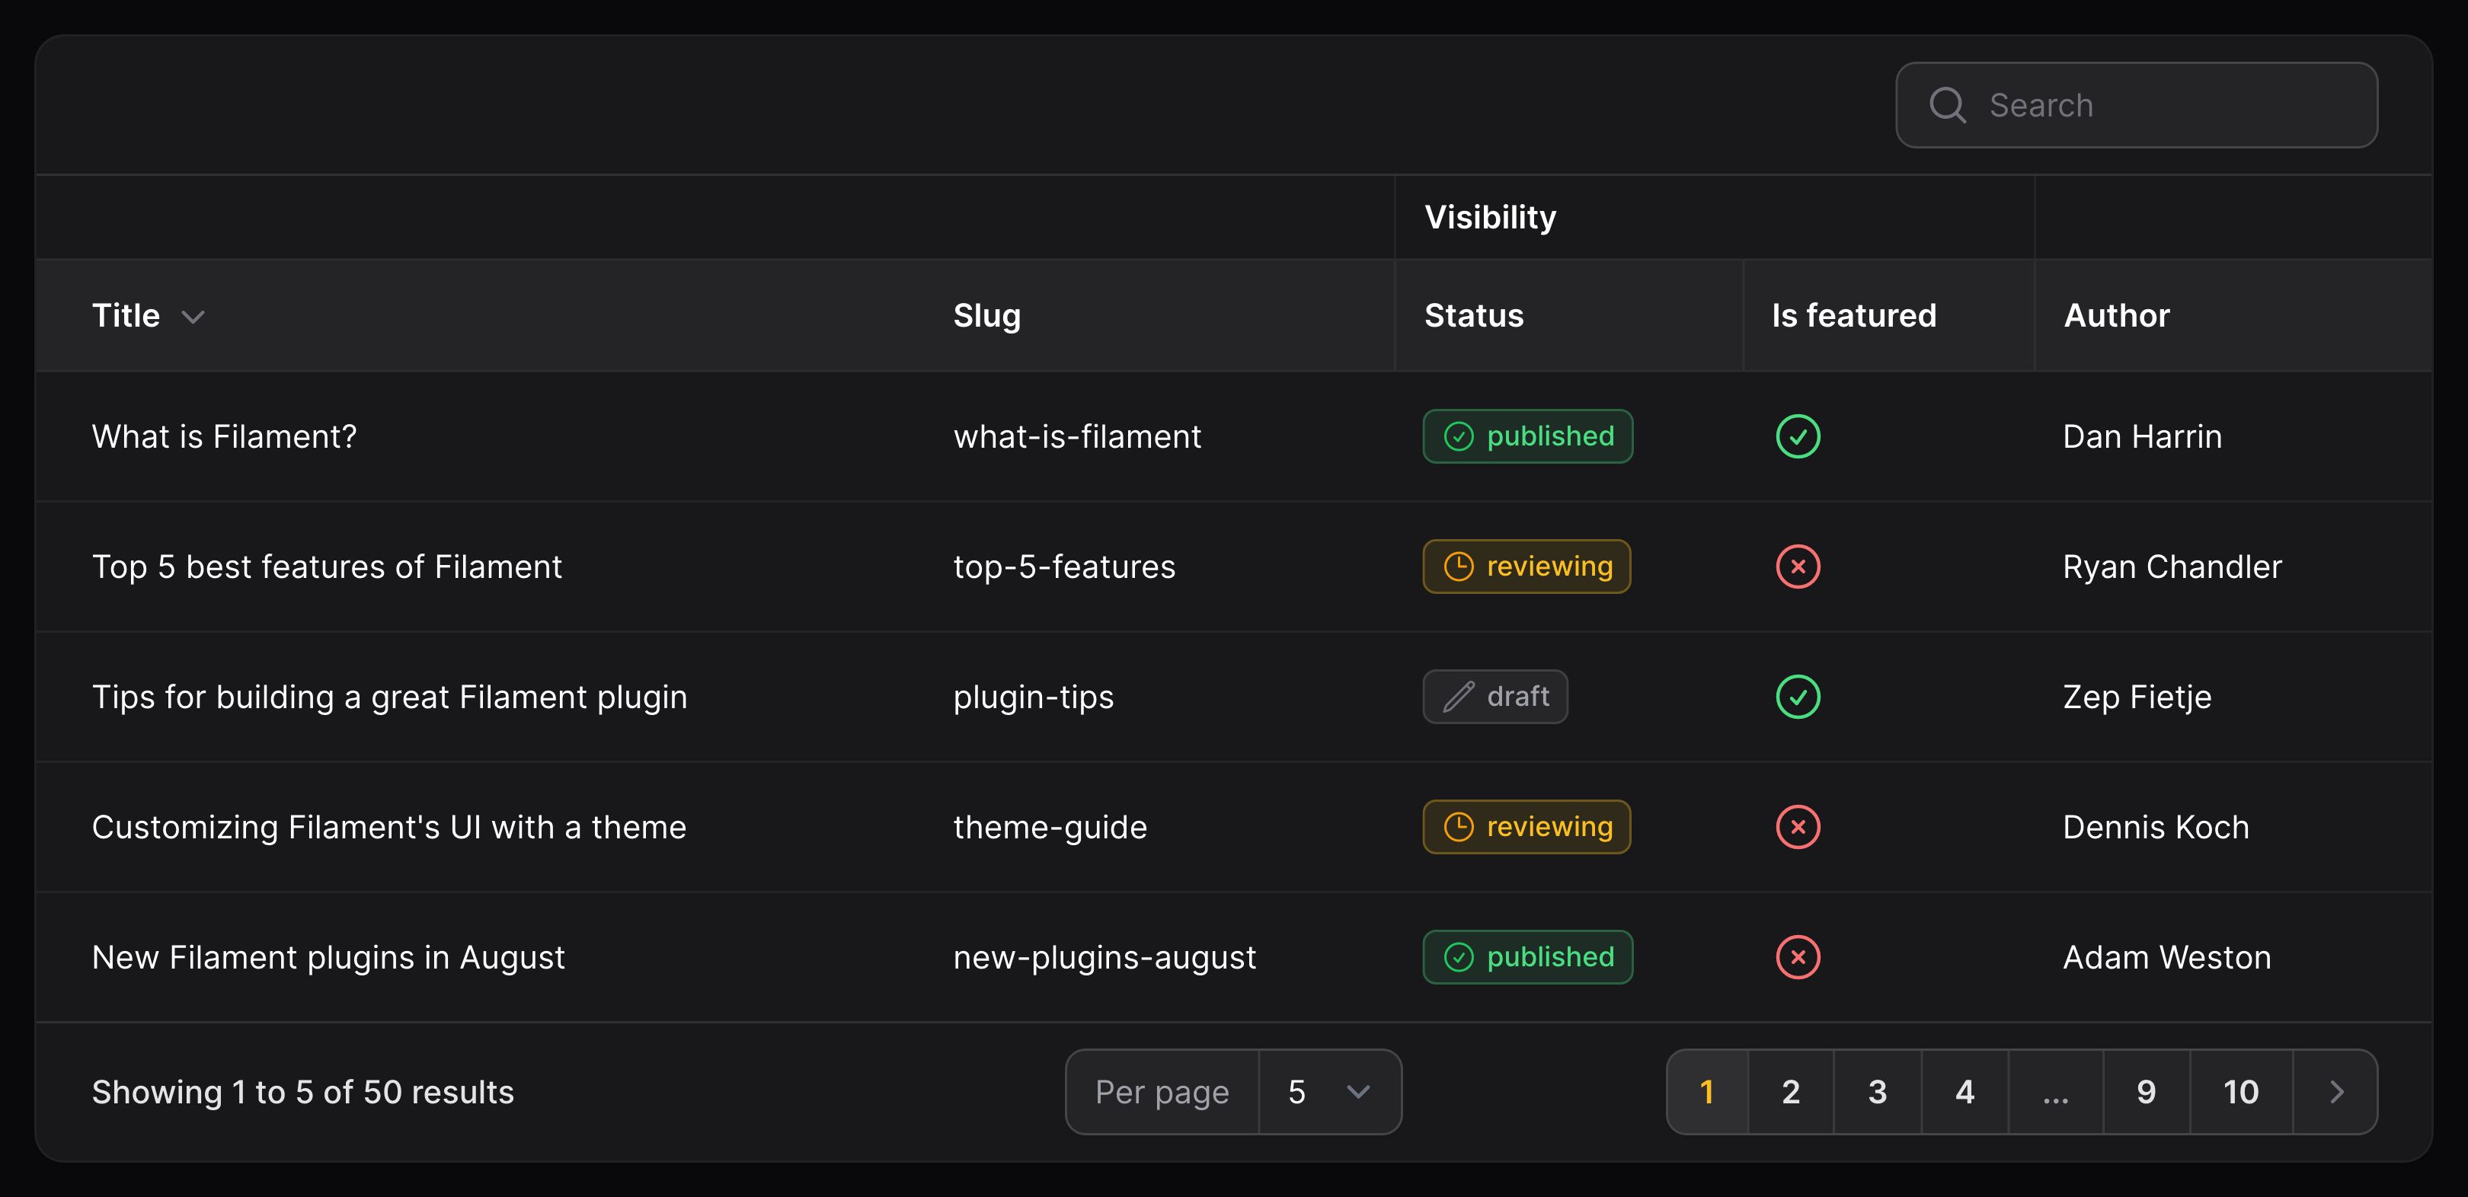Go to page 10
Image resolution: width=2468 pixels, height=1197 pixels.
pyautogui.click(x=2241, y=1093)
